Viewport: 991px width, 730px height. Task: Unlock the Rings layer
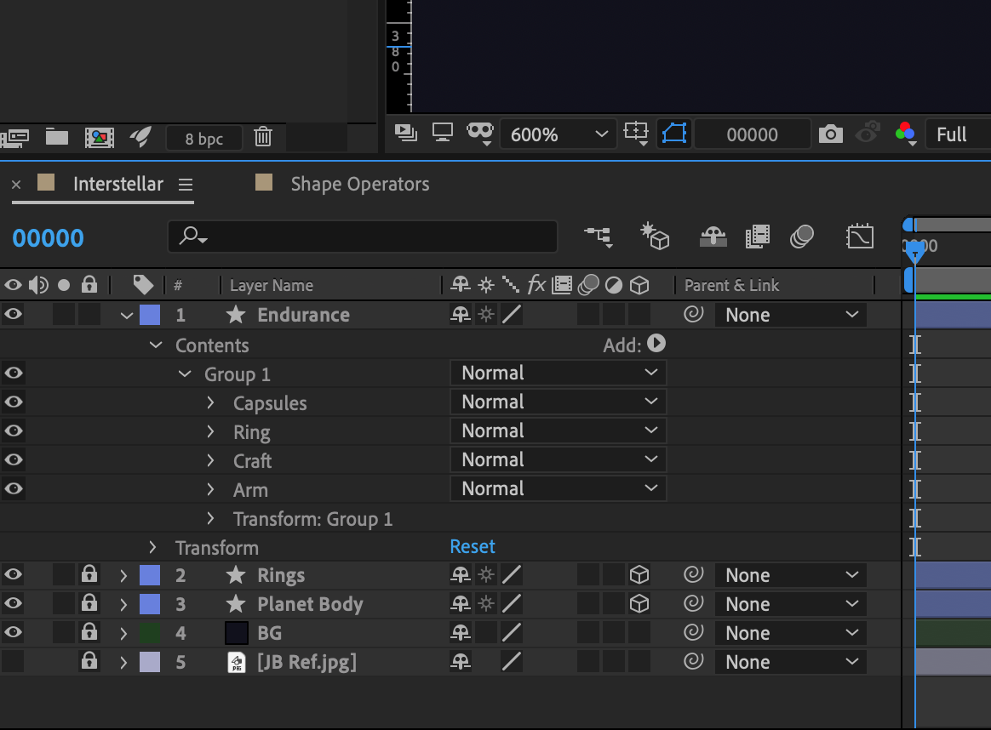click(89, 575)
